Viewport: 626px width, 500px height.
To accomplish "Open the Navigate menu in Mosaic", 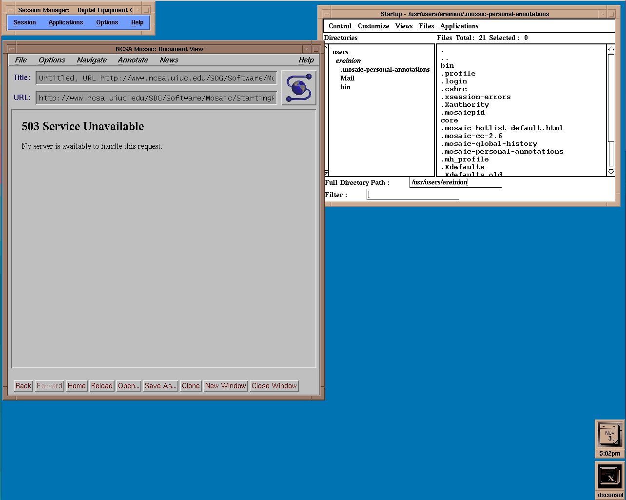I will tap(92, 60).
